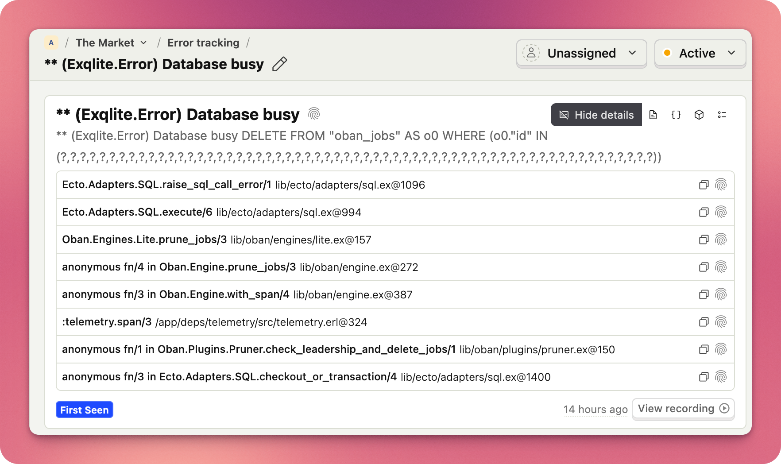Image resolution: width=781 pixels, height=464 pixels.
Task: Expand The Market project switcher
Action: pyautogui.click(x=111, y=43)
